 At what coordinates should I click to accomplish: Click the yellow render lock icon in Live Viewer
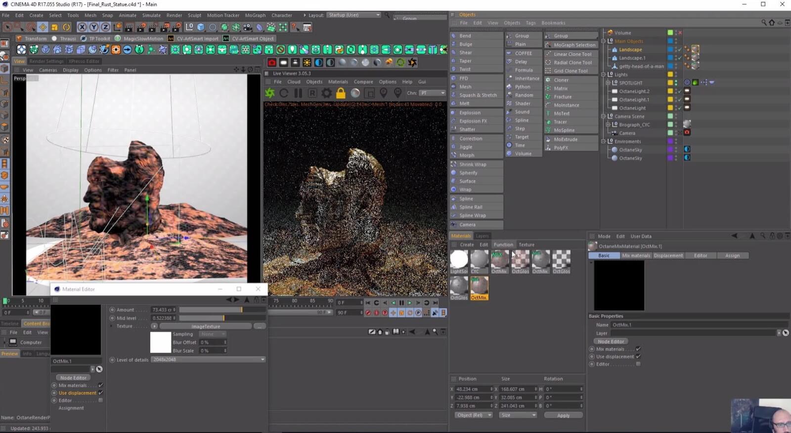(x=341, y=93)
